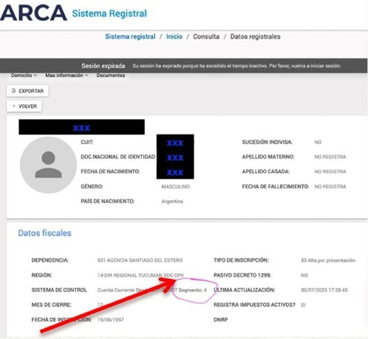Click the user profile avatar placeholder

pyautogui.click(x=48, y=165)
